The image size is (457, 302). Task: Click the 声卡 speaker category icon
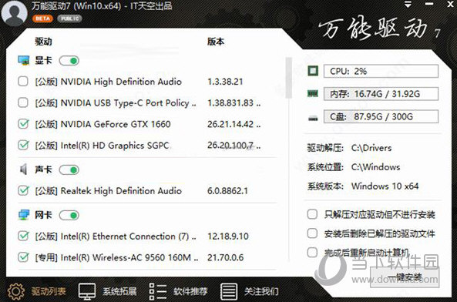point(23,169)
